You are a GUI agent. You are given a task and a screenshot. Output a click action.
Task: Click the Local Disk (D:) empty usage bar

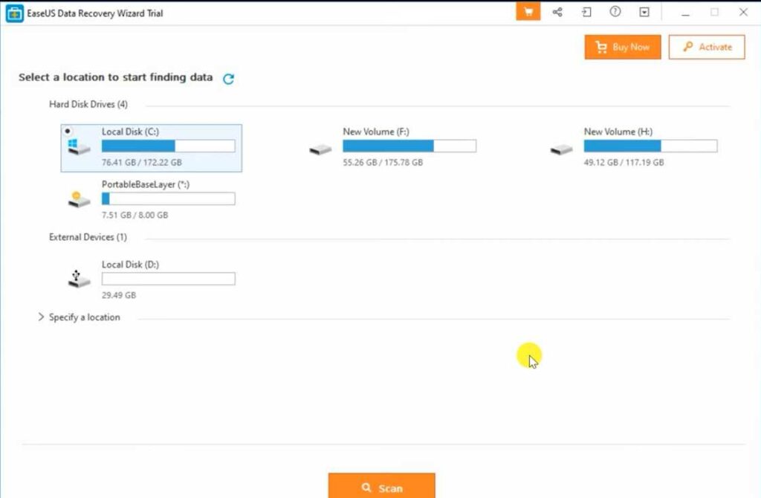[169, 279]
